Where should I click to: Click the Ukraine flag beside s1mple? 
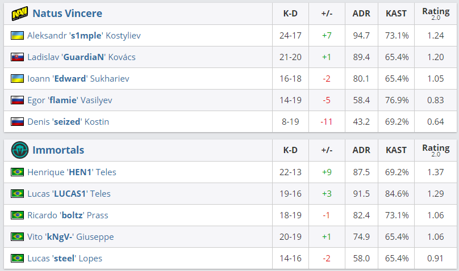(x=18, y=36)
